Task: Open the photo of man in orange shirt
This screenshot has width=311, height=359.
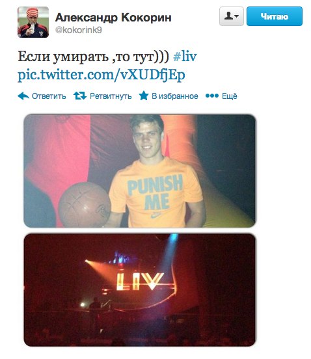Action: click(140, 171)
